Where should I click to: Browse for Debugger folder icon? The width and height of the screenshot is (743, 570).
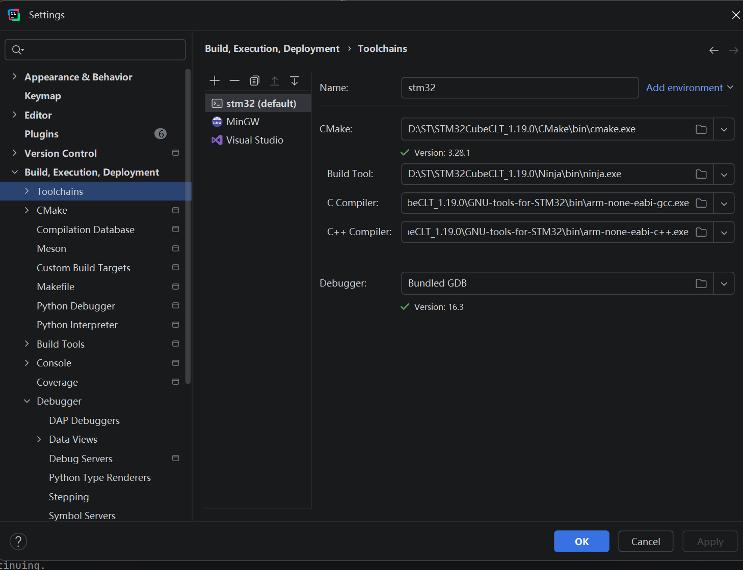[701, 283]
